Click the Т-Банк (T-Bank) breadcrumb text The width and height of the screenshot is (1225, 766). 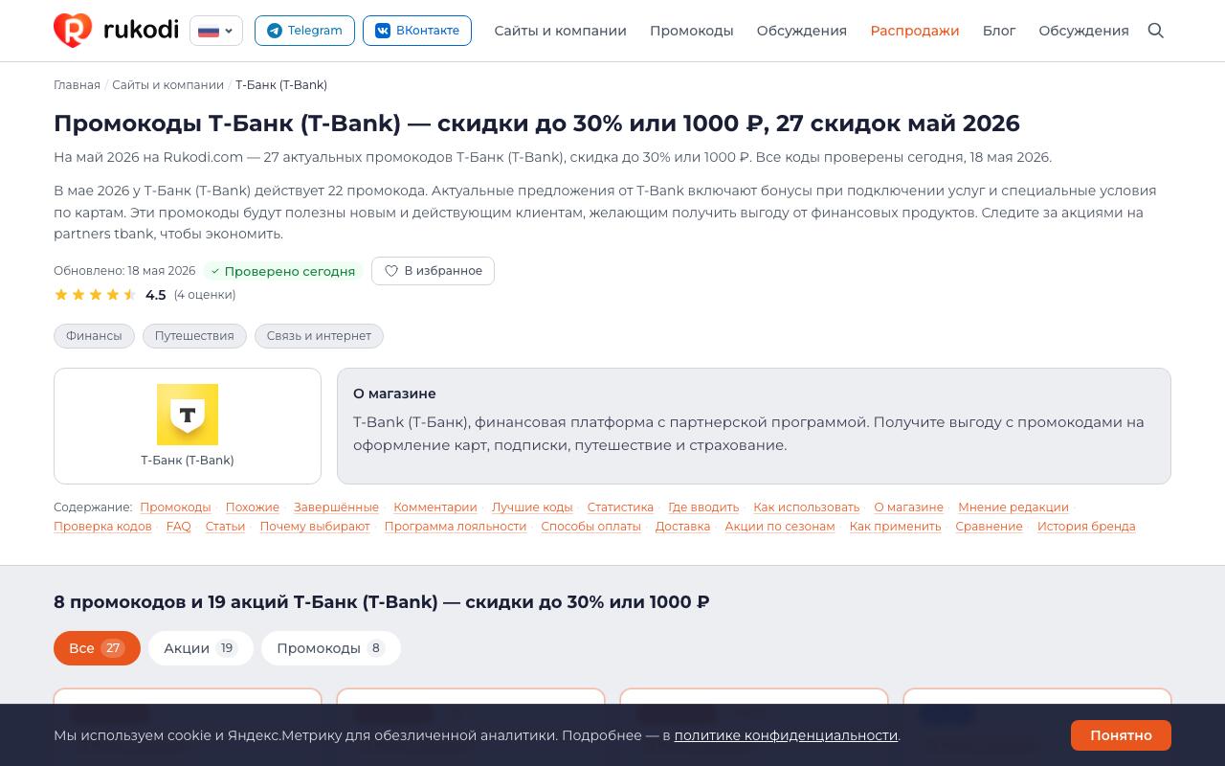pos(281,85)
